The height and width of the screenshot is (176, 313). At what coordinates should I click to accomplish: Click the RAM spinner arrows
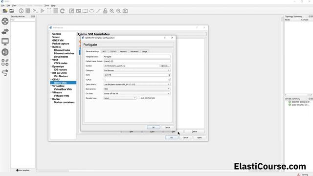(x=169, y=75)
